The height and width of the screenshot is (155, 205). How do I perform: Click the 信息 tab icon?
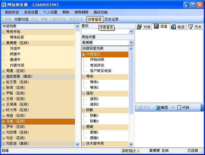click(156, 26)
